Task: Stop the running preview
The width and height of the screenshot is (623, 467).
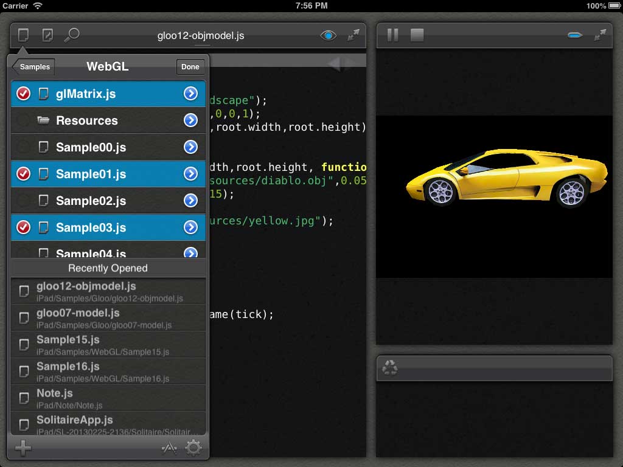Action: point(417,35)
